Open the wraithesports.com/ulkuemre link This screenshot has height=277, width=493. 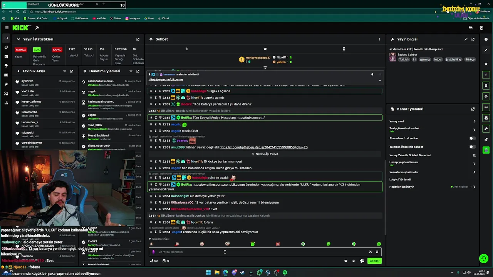218,185
